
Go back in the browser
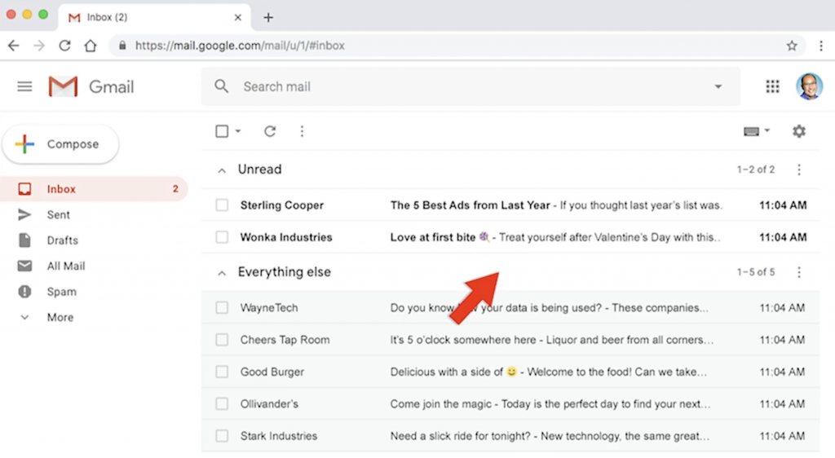tap(14, 46)
